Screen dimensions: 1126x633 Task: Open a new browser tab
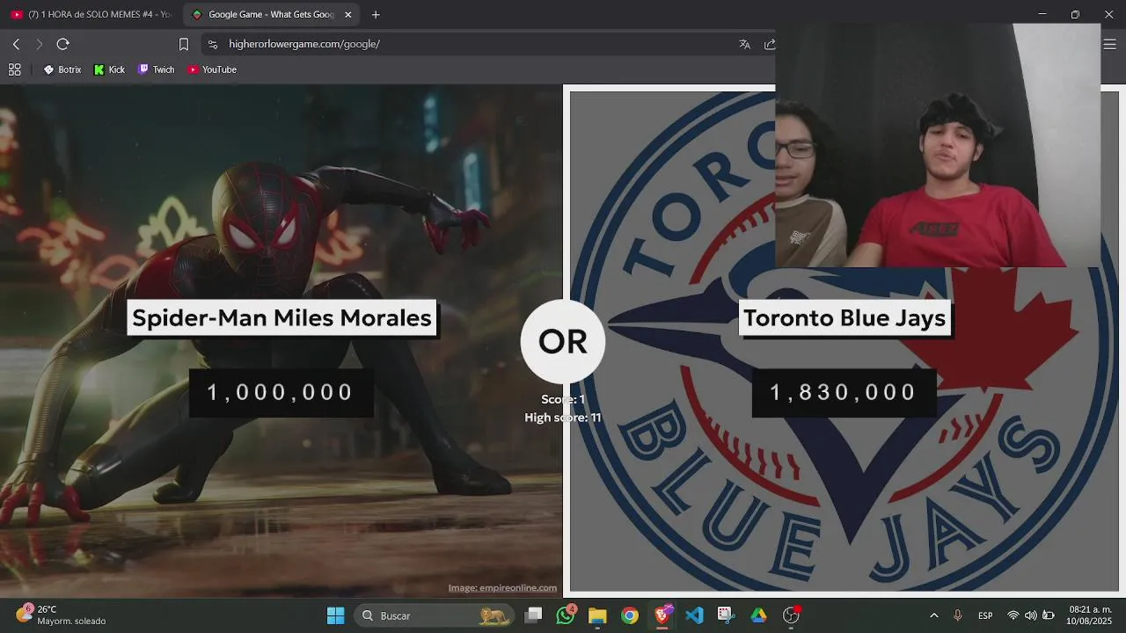(x=376, y=14)
